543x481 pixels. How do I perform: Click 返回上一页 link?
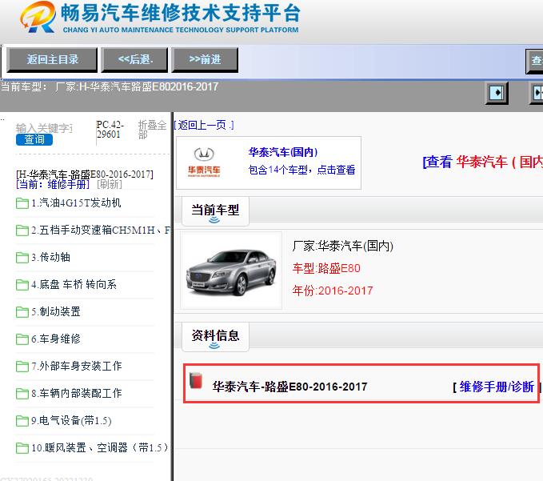[204, 125]
